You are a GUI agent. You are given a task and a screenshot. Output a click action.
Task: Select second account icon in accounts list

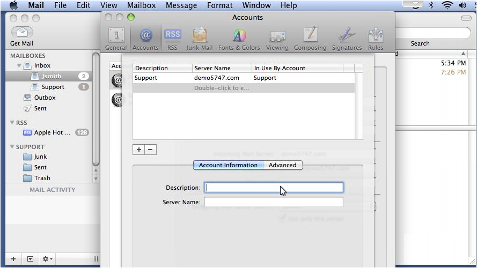(116, 100)
